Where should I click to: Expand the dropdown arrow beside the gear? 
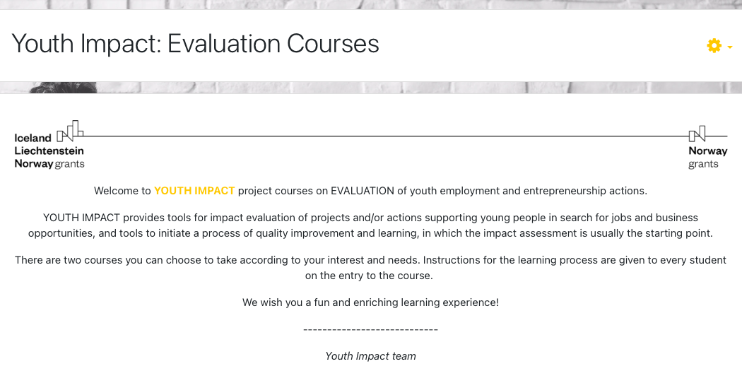coord(730,47)
